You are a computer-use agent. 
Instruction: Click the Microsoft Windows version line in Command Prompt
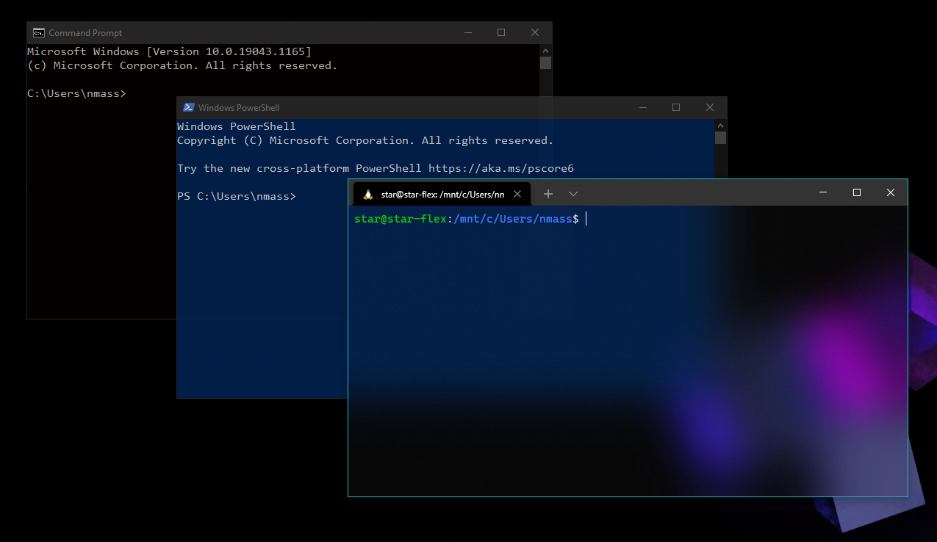pyautogui.click(x=169, y=51)
